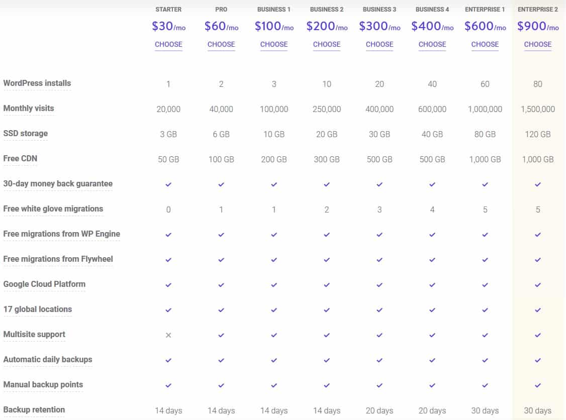Click Business 2 Multisite support checkmark

pyautogui.click(x=326, y=335)
